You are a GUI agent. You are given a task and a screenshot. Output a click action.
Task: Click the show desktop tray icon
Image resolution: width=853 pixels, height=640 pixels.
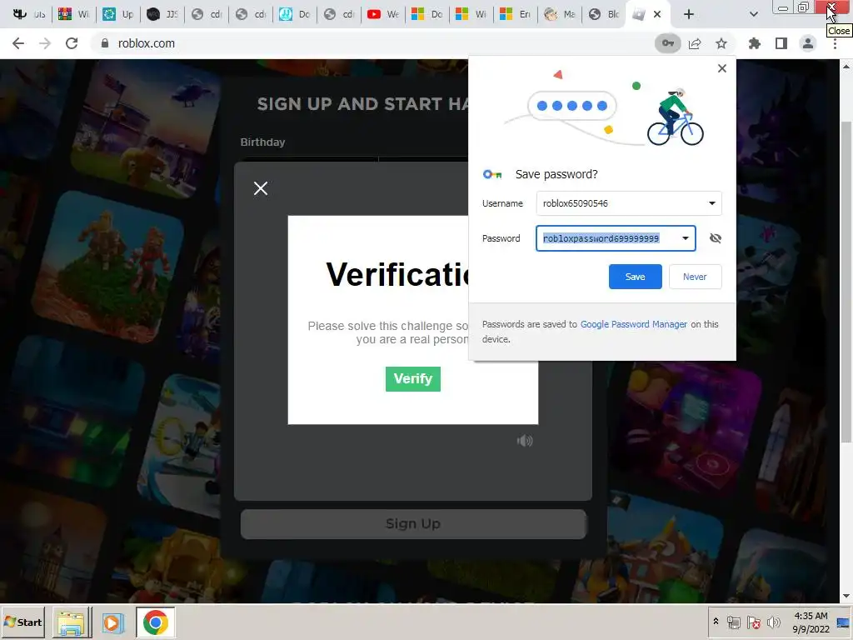tap(845, 622)
